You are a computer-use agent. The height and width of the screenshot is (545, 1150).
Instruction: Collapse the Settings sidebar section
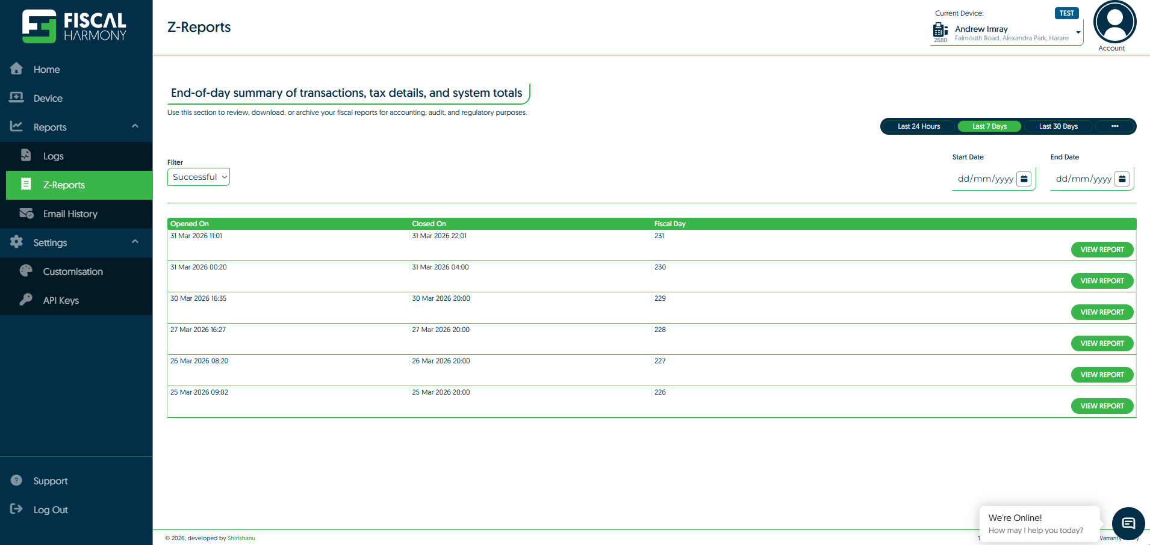(x=135, y=242)
